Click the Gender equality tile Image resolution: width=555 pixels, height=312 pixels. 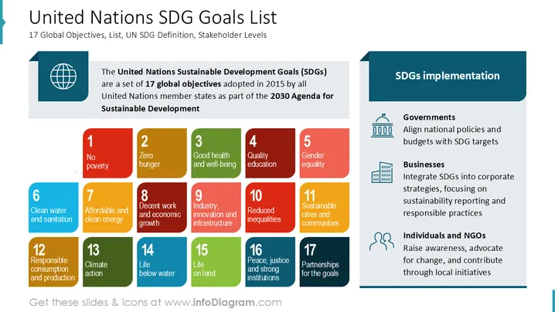pyautogui.click(x=324, y=153)
